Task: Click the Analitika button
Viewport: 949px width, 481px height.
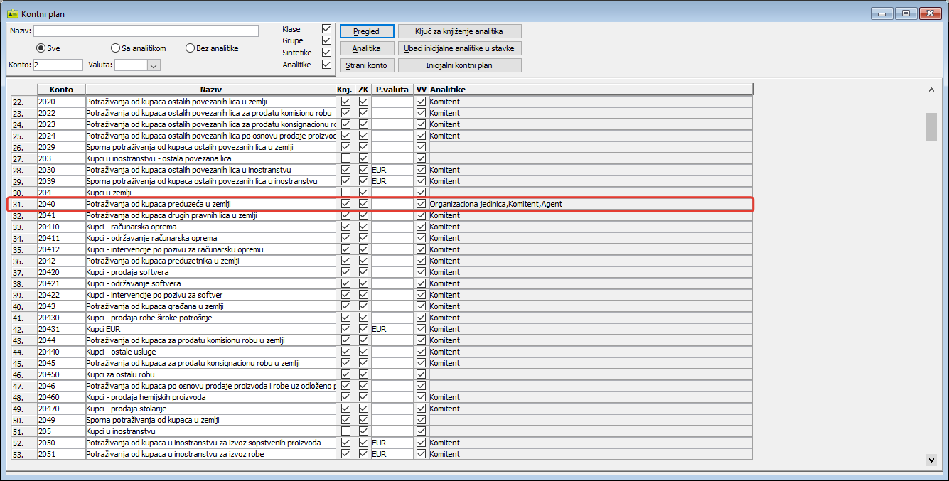Action: (x=366, y=48)
